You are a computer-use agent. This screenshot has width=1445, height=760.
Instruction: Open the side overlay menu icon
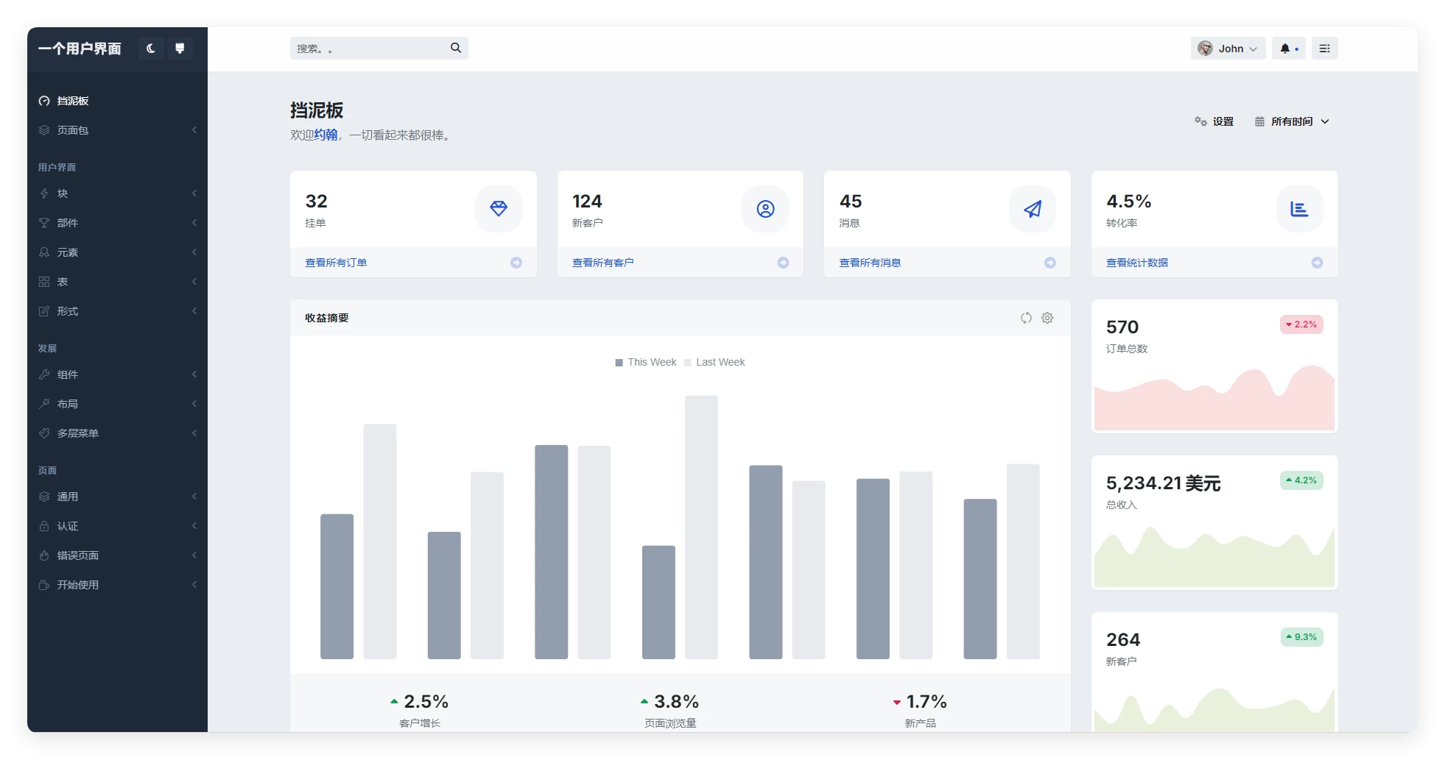coord(1324,49)
